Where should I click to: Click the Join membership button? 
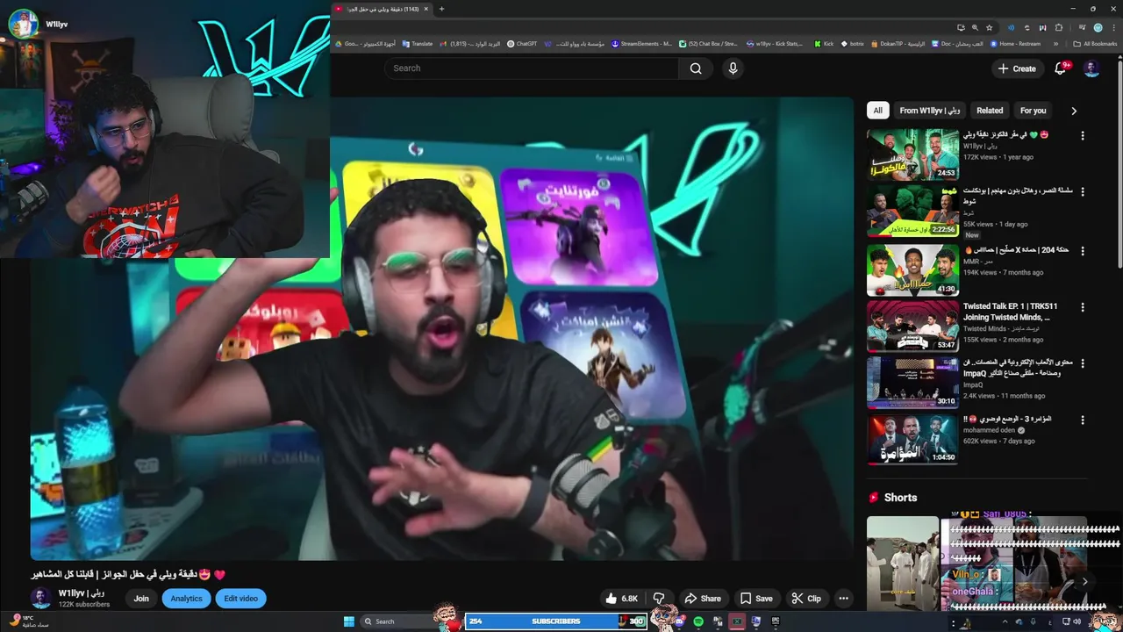pos(141,599)
